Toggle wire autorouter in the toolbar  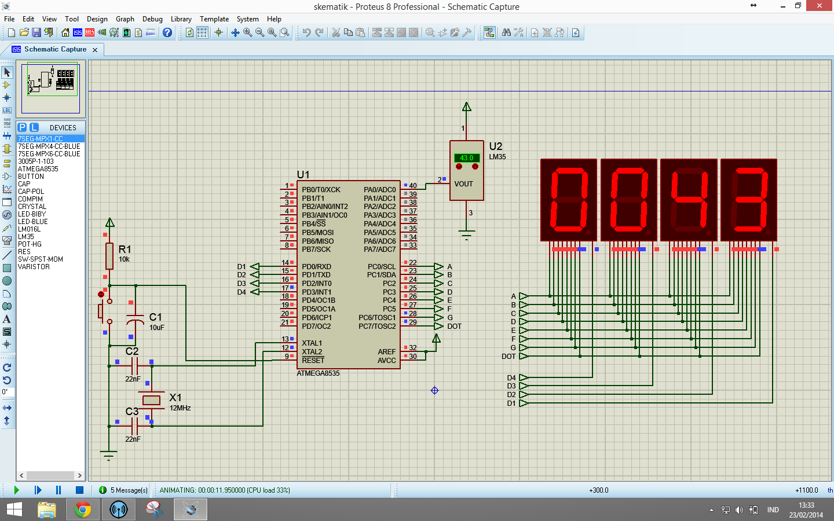pyautogui.click(x=489, y=32)
